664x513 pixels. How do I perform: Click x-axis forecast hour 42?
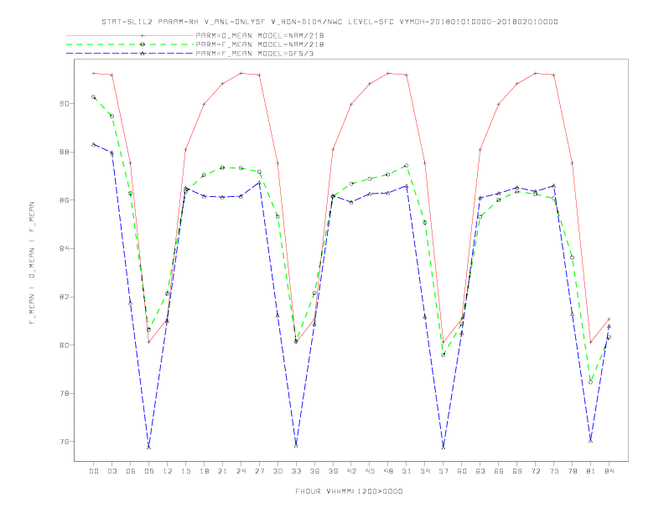tap(351, 471)
